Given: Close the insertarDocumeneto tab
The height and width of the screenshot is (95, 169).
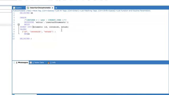Looking at the screenshot, I should [53, 8].
